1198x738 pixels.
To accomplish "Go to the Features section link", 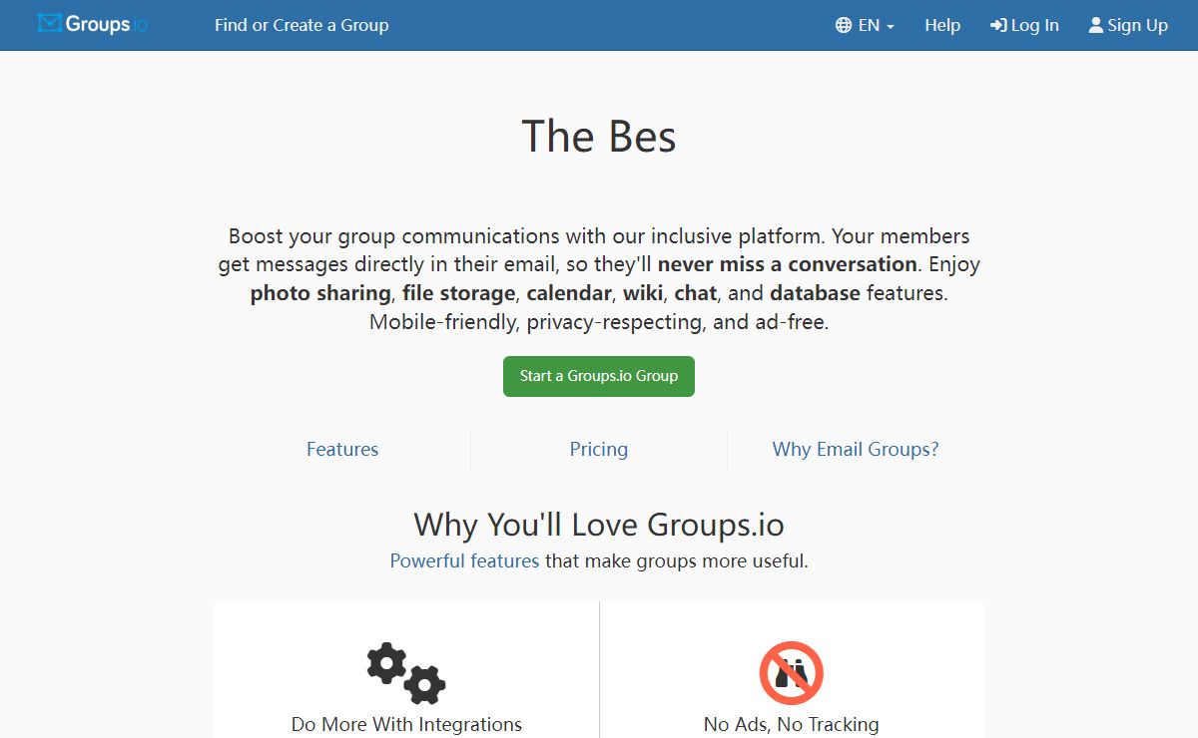I will pos(342,450).
